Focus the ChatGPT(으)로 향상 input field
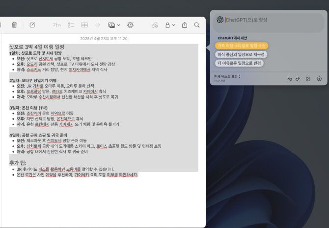329x228 pixels. click(x=269, y=23)
